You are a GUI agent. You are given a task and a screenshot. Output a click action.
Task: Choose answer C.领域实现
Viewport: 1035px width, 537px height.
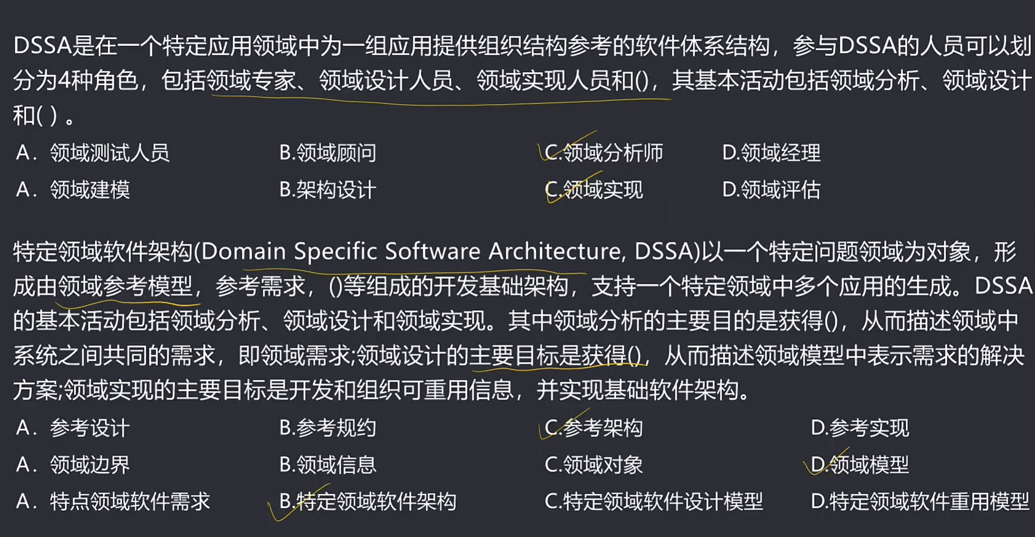click(594, 190)
